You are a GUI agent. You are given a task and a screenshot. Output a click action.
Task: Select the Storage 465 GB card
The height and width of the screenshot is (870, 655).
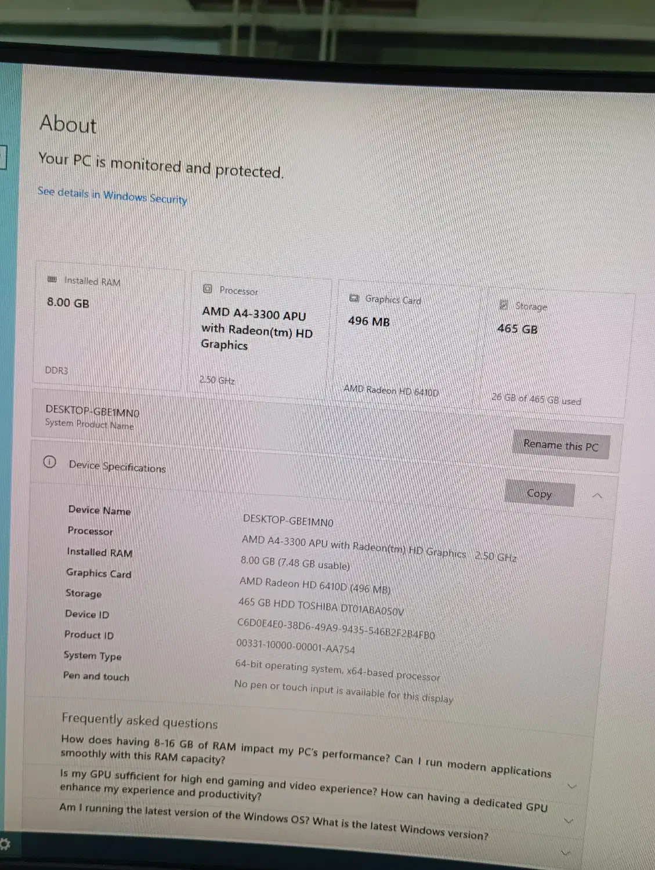(x=557, y=352)
